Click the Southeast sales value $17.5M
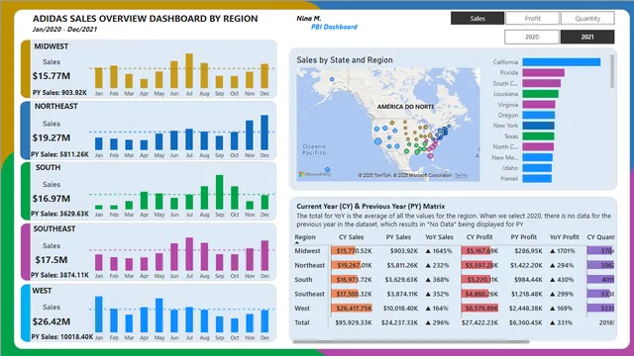This screenshot has width=634, height=356. (52, 260)
